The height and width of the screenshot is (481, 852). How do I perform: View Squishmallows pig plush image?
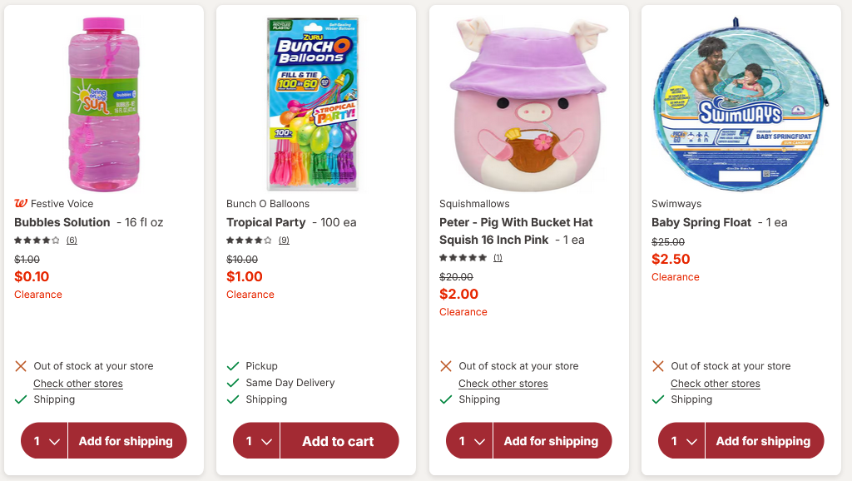[x=528, y=103]
